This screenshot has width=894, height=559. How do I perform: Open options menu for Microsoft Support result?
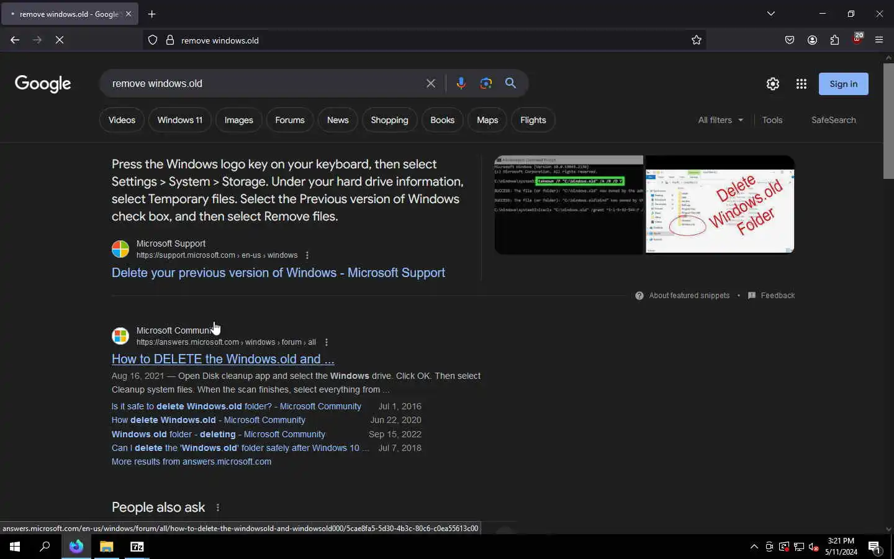tap(307, 255)
